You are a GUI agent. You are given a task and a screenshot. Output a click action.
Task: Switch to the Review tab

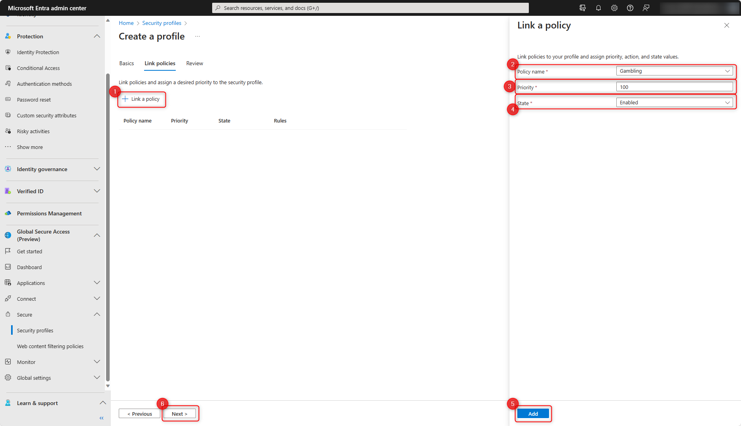click(194, 63)
